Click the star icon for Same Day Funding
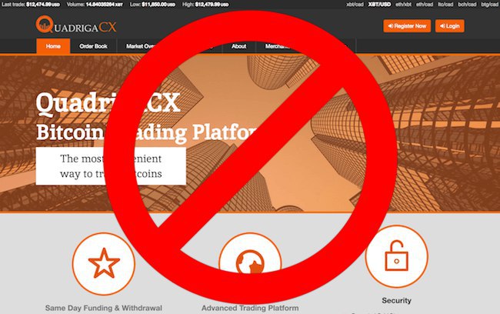 [x=104, y=263]
